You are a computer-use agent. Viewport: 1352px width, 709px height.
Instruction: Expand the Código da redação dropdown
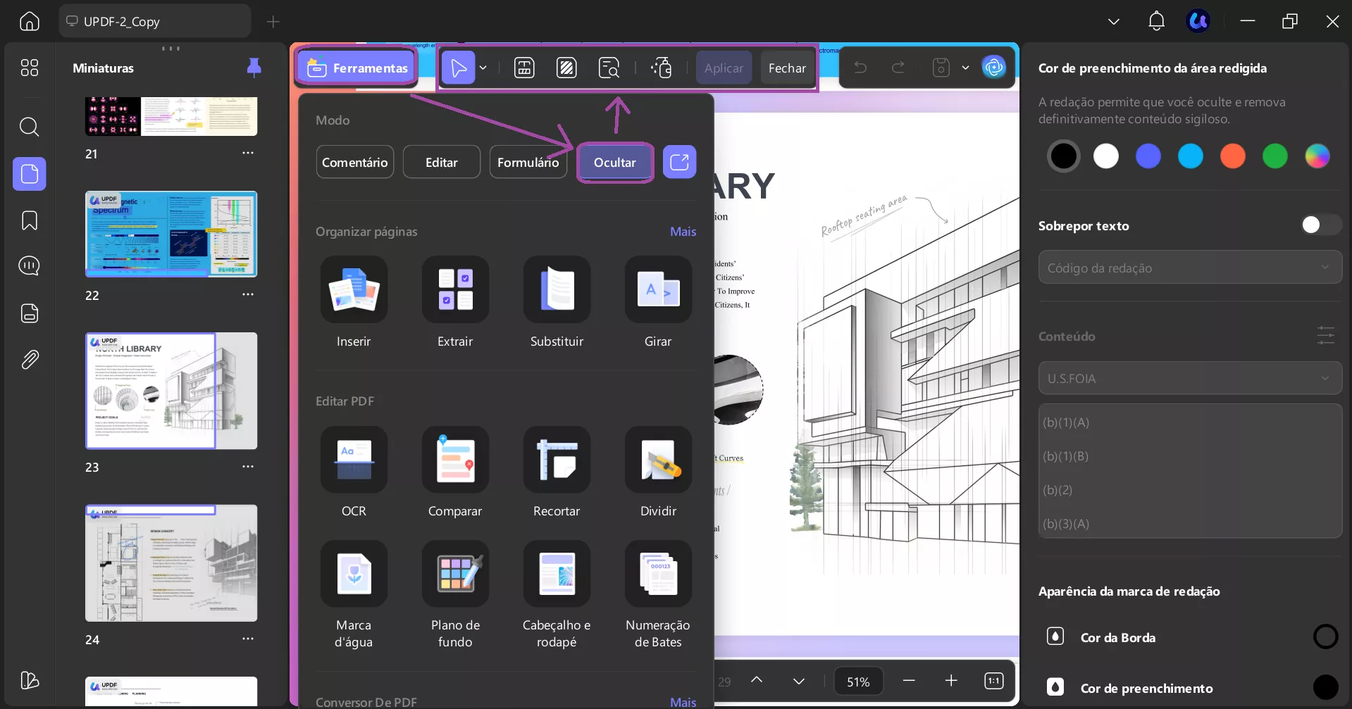pyautogui.click(x=1190, y=268)
